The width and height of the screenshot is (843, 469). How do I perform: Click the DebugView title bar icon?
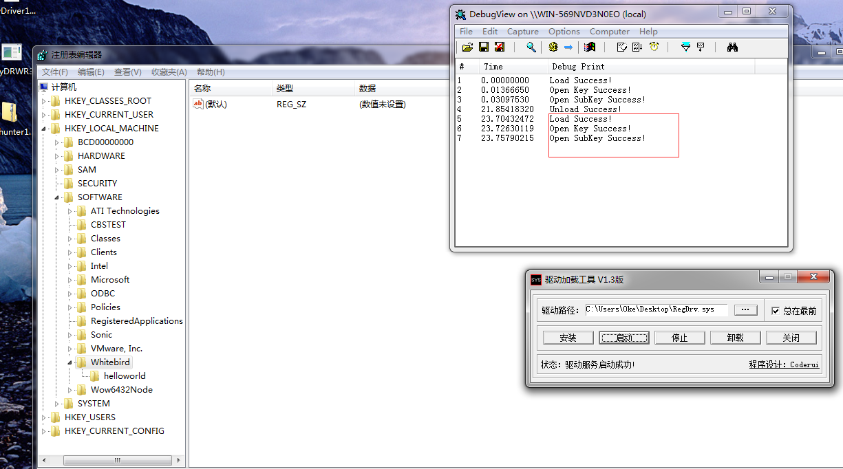coord(461,14)
